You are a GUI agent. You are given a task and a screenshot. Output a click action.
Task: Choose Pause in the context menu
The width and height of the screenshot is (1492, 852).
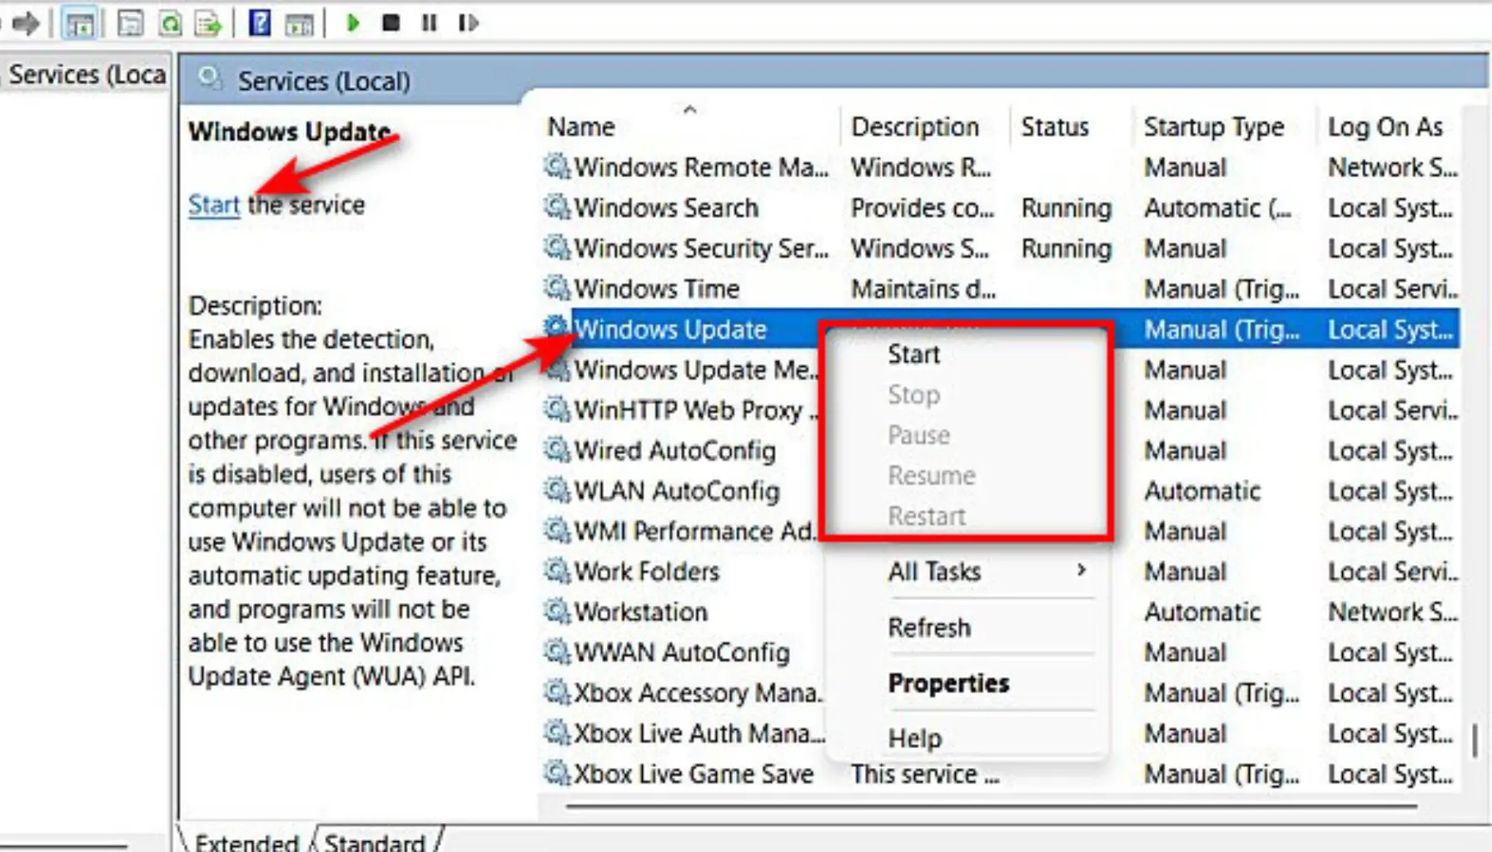tap(918, 435)
